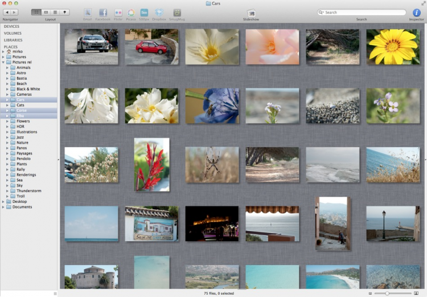Open the Thunderstorm folder
This screenshot has height=297, width=427.
tap(28, 190)
